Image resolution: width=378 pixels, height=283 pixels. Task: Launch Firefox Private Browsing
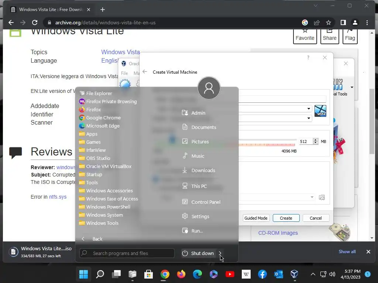click(108, 102)
